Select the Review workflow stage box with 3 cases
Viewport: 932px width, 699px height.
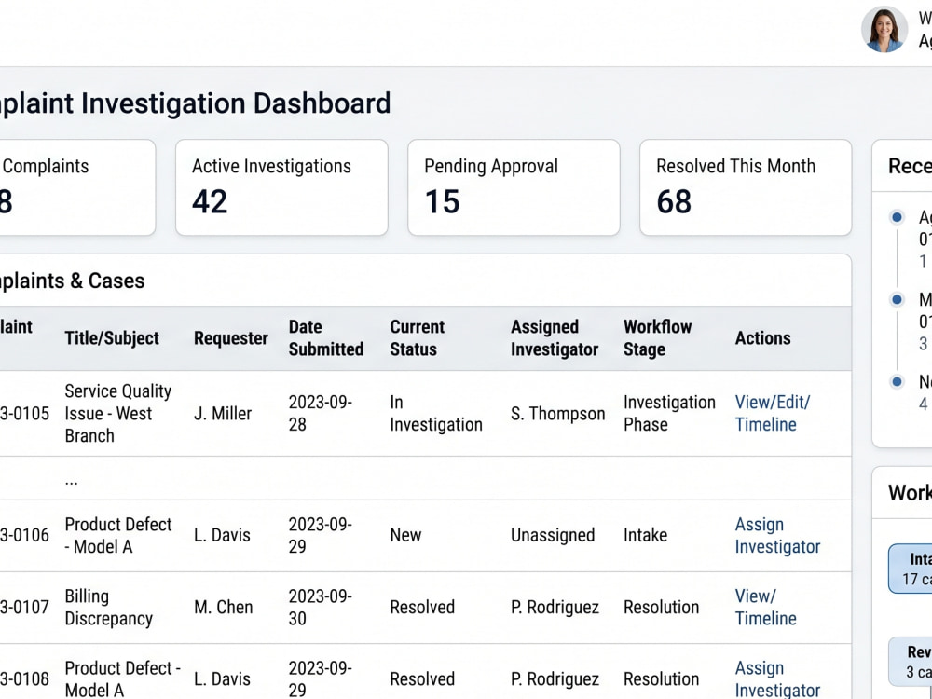pyautogui.click(x=910, y=661)
